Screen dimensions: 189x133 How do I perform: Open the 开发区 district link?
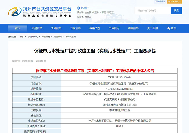coord(88,17)
